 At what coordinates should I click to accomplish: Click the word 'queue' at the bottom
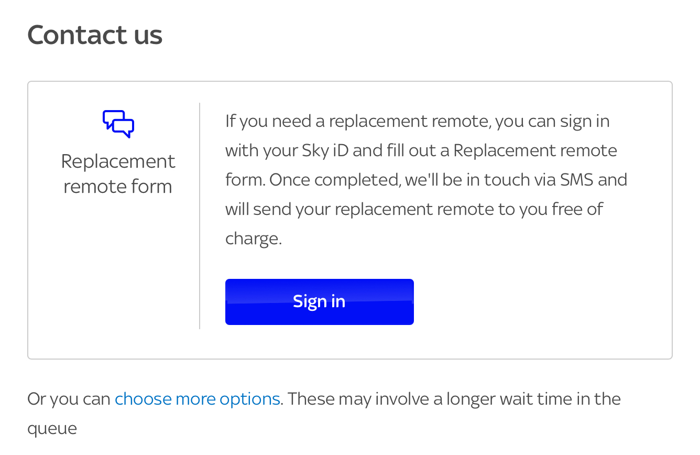click(x=52, y=429)
